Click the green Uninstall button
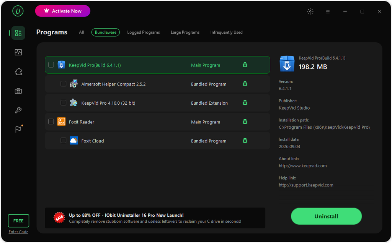This screenshot has width=392, height=243. tap(326, 216)
